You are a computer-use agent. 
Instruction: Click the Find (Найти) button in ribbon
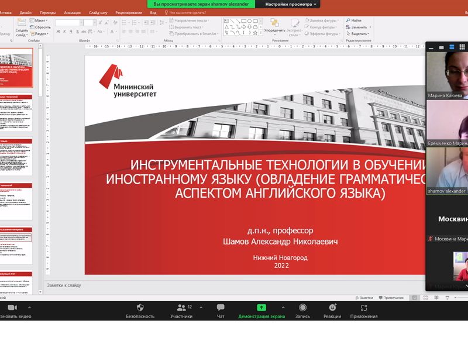353,20
